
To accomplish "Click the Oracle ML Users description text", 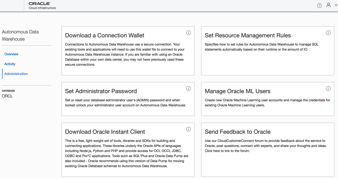I will click(268, 103).
